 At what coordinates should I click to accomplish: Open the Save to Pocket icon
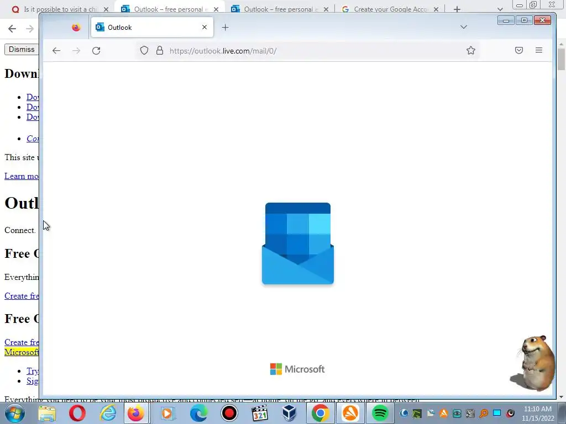tap(518, 50)
